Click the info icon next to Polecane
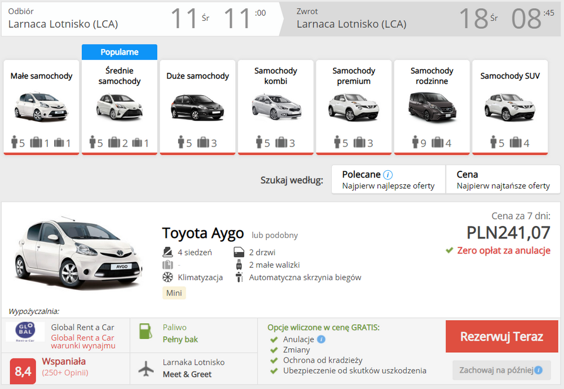 388,175
